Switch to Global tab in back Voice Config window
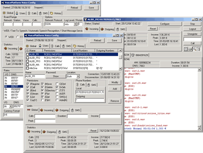203x153 pixels. pos(8,13)
